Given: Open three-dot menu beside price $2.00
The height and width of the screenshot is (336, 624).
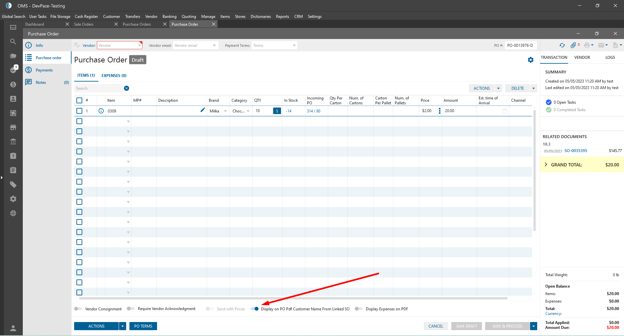Looking at the screenshot, I should click(x=440, y=111).
